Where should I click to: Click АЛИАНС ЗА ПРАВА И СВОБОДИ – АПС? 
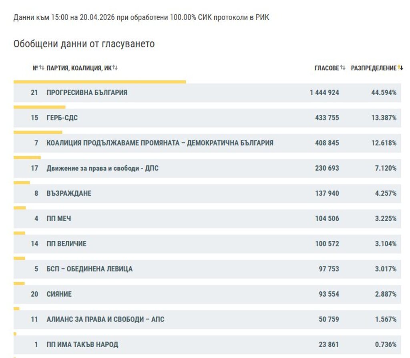point(105,319)
